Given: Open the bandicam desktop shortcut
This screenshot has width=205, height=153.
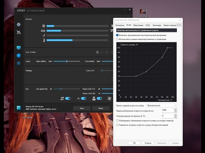Looking at the screenshot, I should point(143,13).
